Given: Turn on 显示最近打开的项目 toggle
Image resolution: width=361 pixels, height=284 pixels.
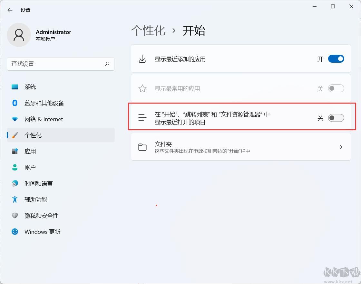Looking at the screenshot, I should pos(336,118).
